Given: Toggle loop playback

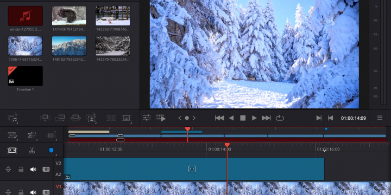Looking at the screenshot, I should point(280,118).
